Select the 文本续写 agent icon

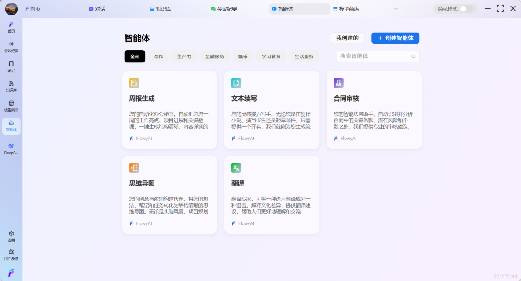pyautogui.click(x=236, y=83)
